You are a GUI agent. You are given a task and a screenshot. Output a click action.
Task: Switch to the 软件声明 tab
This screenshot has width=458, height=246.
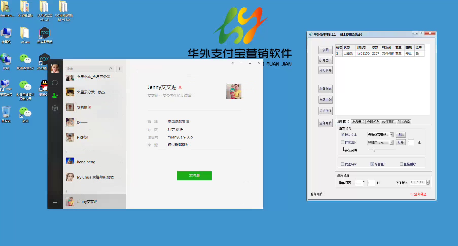388,122
